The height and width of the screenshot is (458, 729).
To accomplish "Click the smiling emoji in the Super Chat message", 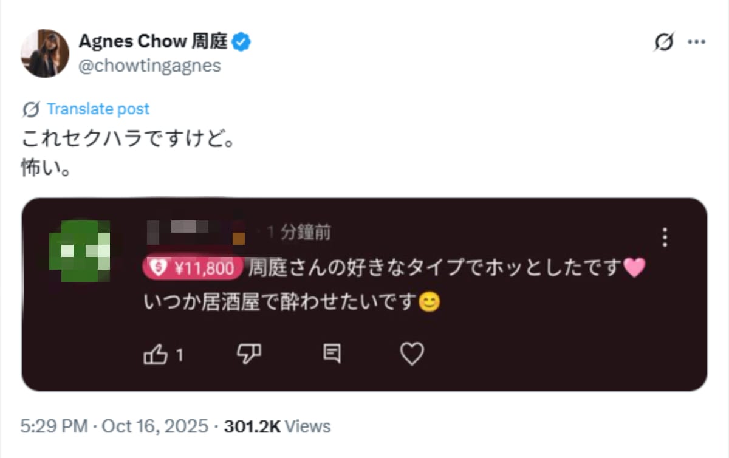I will [x=430, y=302].
